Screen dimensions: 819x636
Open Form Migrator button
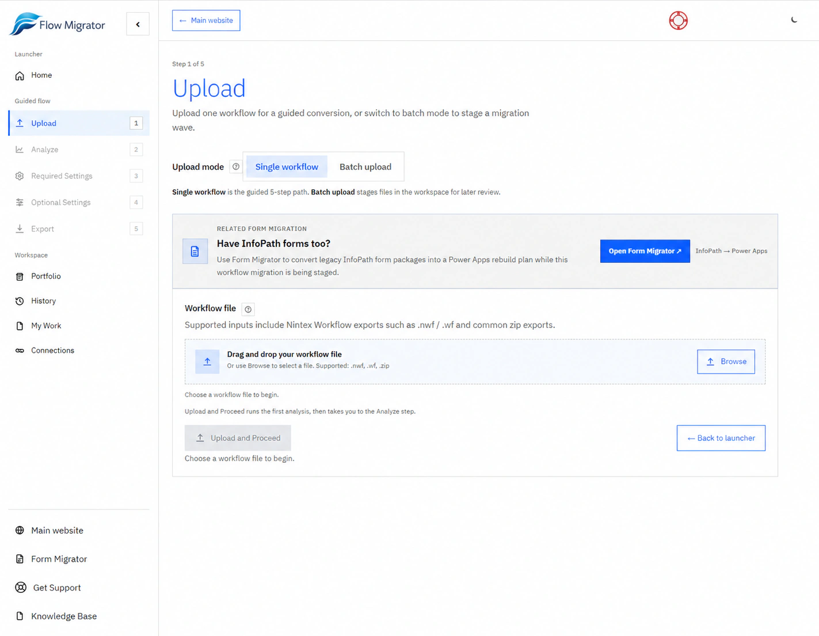(x=645, y=252)
